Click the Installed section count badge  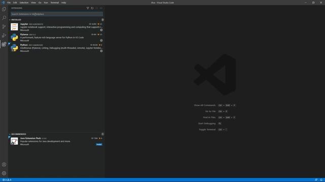103,20
